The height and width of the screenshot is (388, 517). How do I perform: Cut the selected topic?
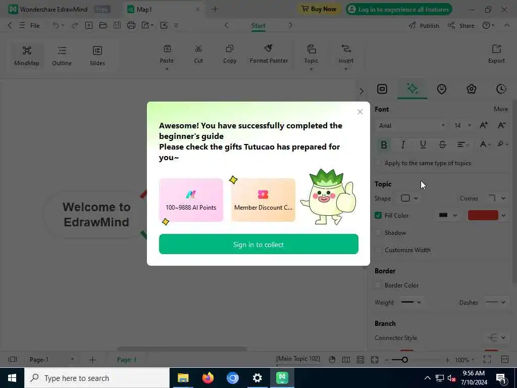[198, 54]
